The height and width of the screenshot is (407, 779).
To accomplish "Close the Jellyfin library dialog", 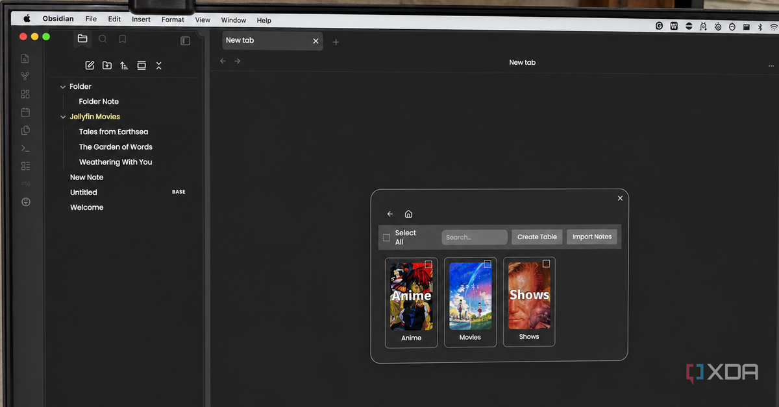I will click(x=620, y=198).
